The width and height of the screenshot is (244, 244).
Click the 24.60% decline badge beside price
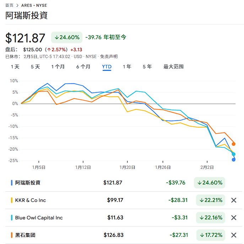click(x=67, y=37)
